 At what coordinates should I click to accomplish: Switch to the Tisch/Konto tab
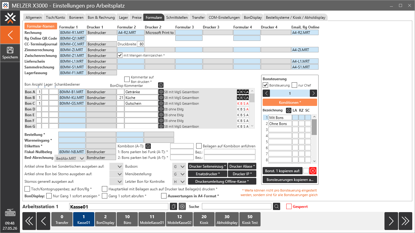click(x=55, y=17)
